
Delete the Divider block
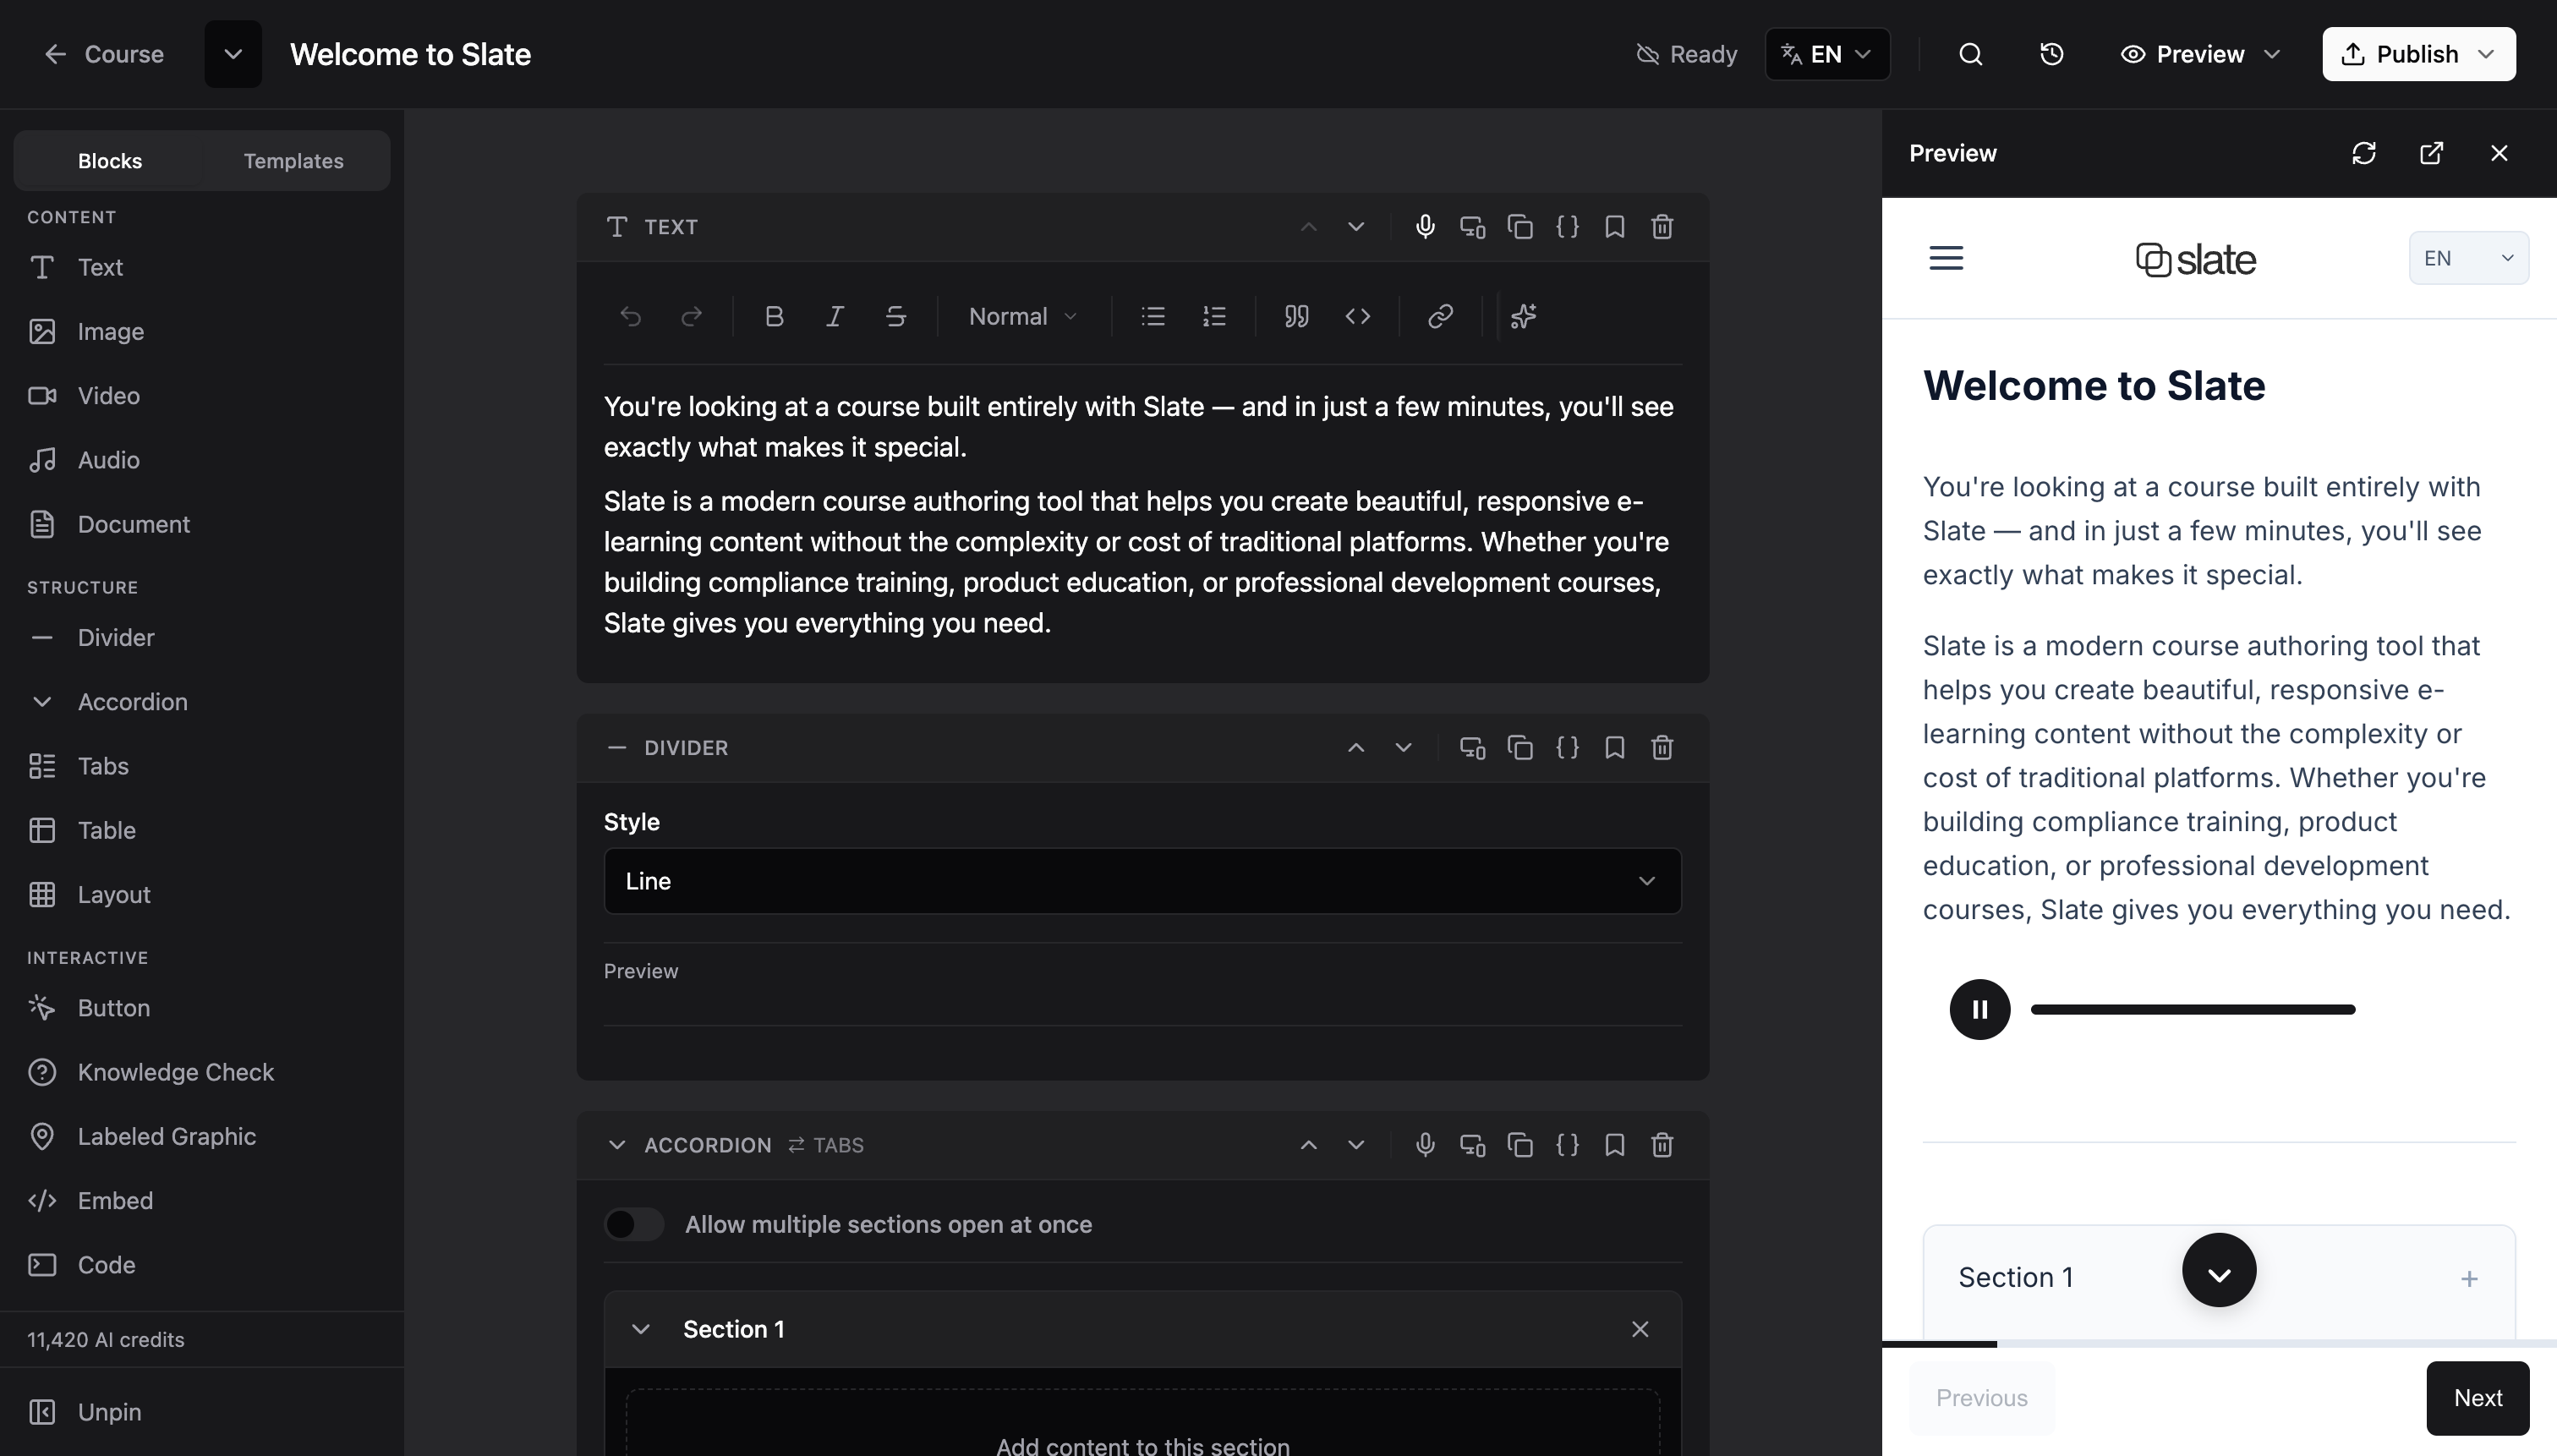1663,747
